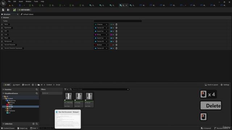Click the Unsaved assets indicator
The width and height of the screenshot is (232, 130).
point(206,128)
